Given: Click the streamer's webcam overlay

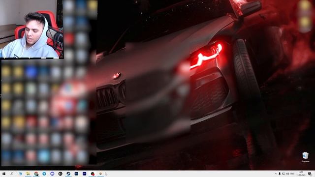Looking at the screenshot, I should [x=31, y=29].
